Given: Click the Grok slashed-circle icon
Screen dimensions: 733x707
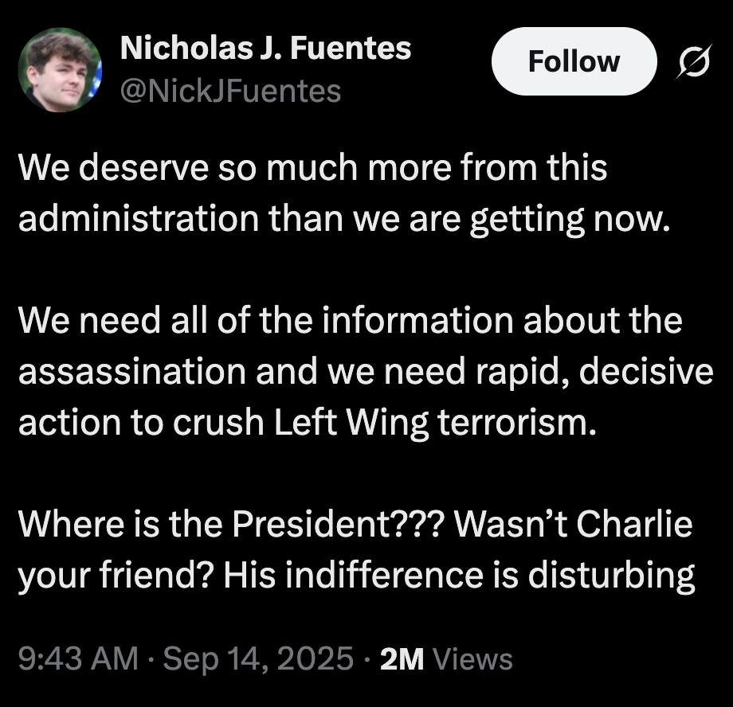Looking at the screenshot, I should click(693, 62).
